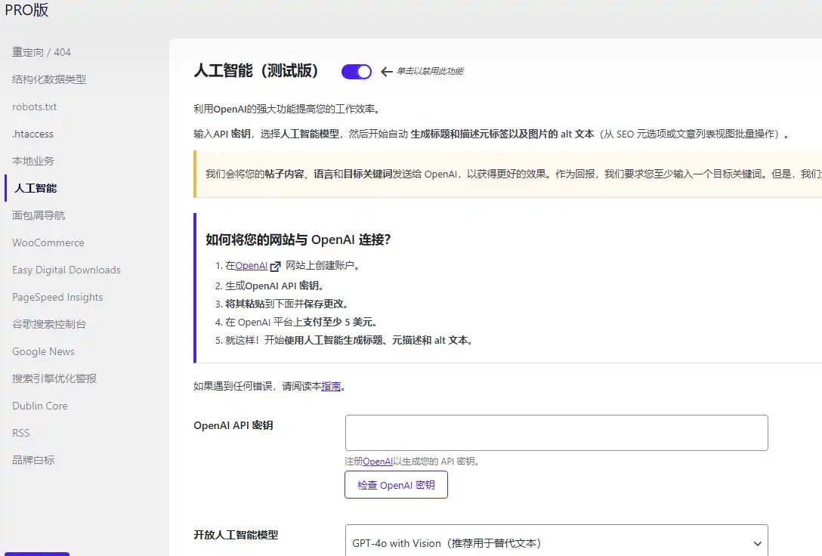Click the OpenAI link in step 1

point(251,266)
